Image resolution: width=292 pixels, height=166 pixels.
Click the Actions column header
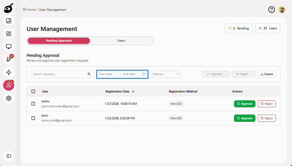(237, 92)
